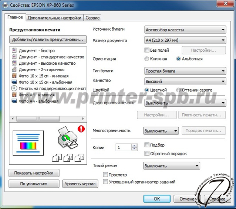The height and width of the screenshot is (209, 236).
Task: Click the 'Фото 10 x 15 см - книжная' icon
Action: (14, 75)
